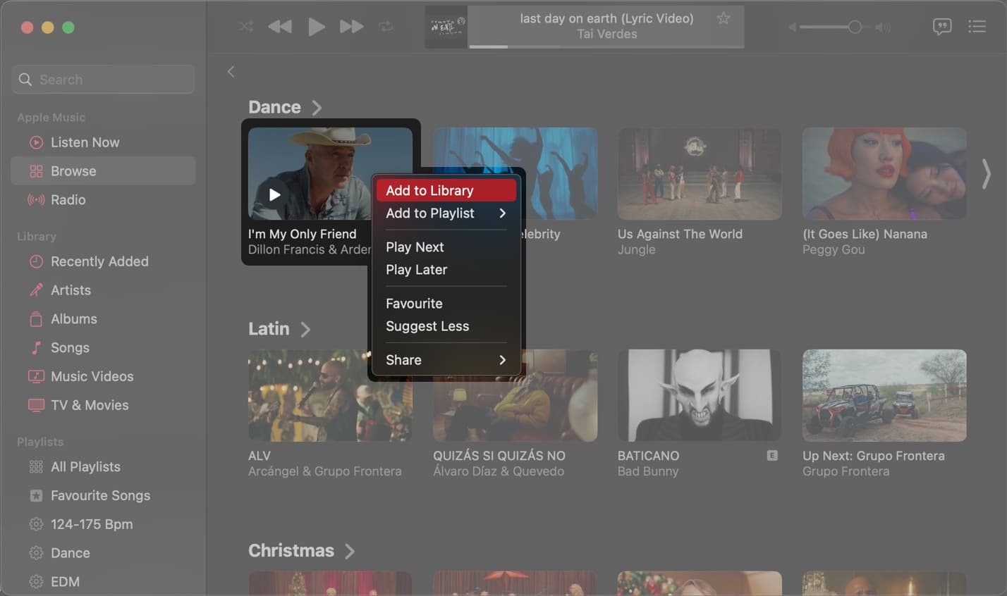Open the Dance playlist in sidebar

click(103, 554)
